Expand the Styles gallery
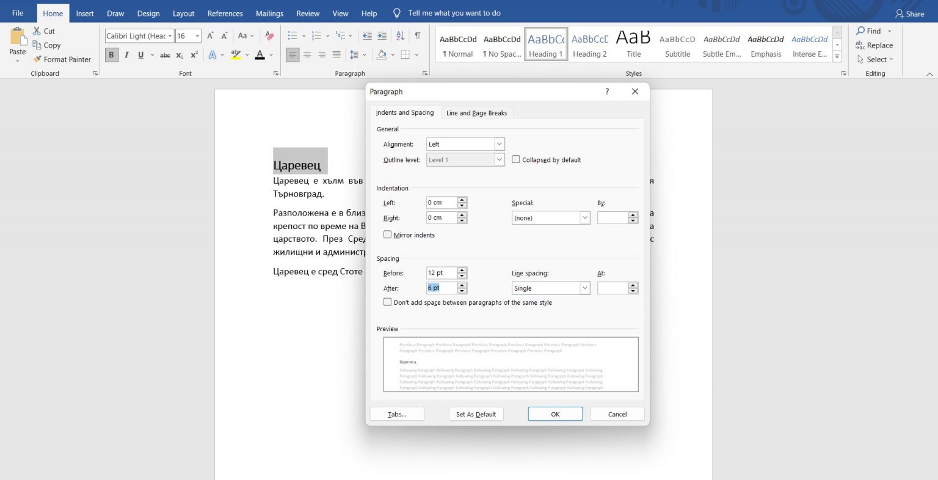 (837, 56)
